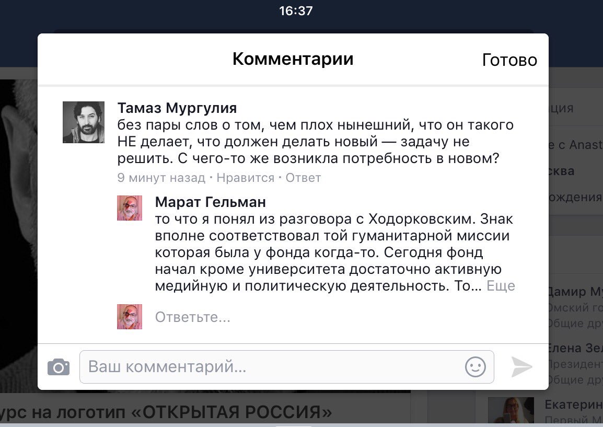
Task: Like Тамаз's comment via Нравится
Action: coord(246,178)
